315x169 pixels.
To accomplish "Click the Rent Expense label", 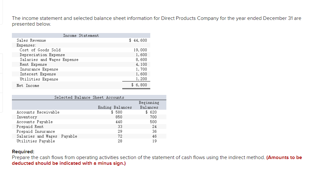I will 33,64.
